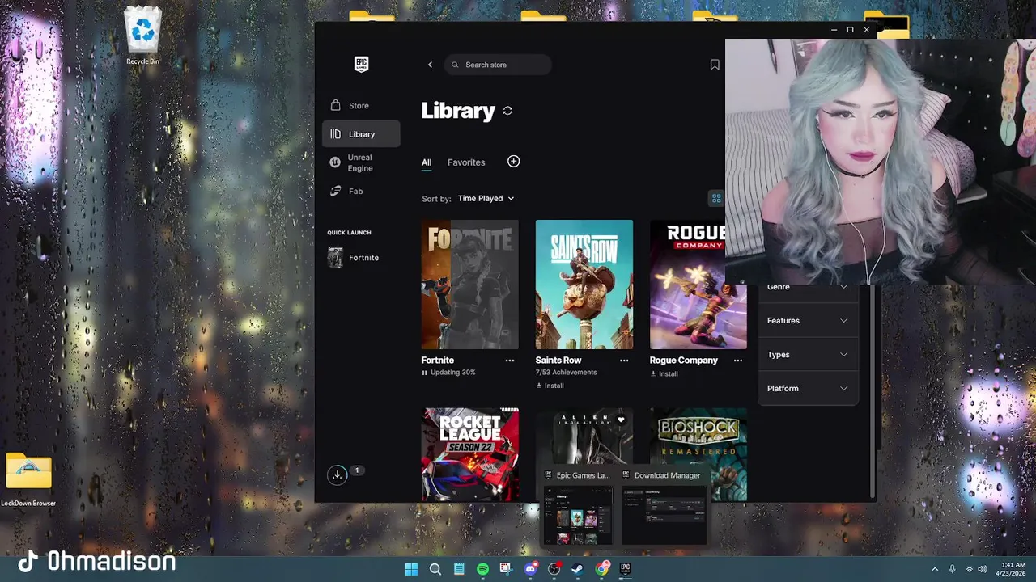The image size is (1036, 582).
Task: Select the Download Manager taskbar preview
Action: pyautogui.click(x=663, y=506)
